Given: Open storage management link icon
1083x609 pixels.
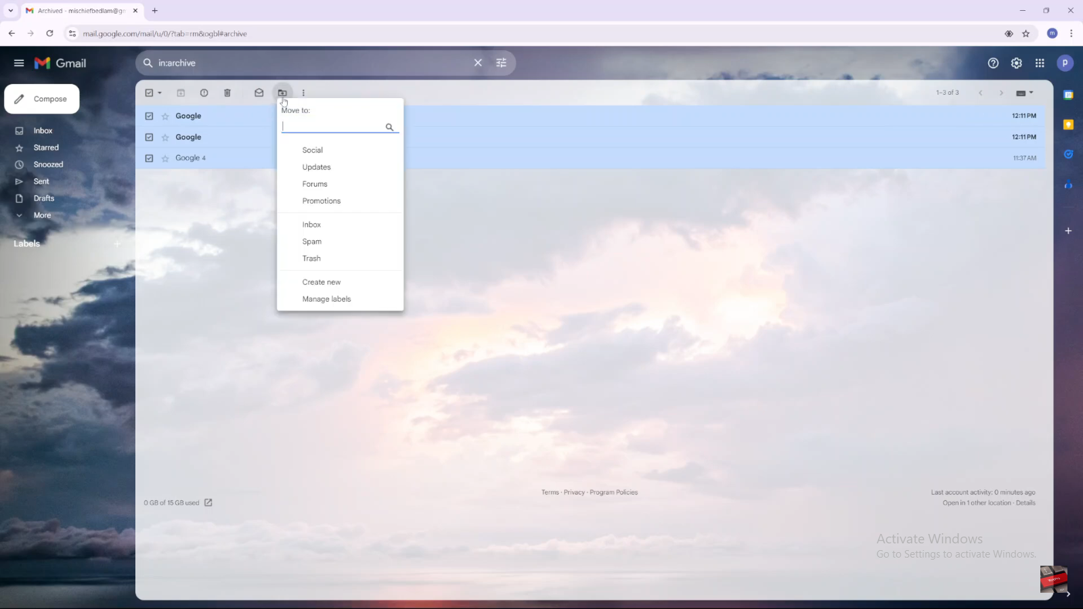Looking at the screenshot, I should 208,503.
